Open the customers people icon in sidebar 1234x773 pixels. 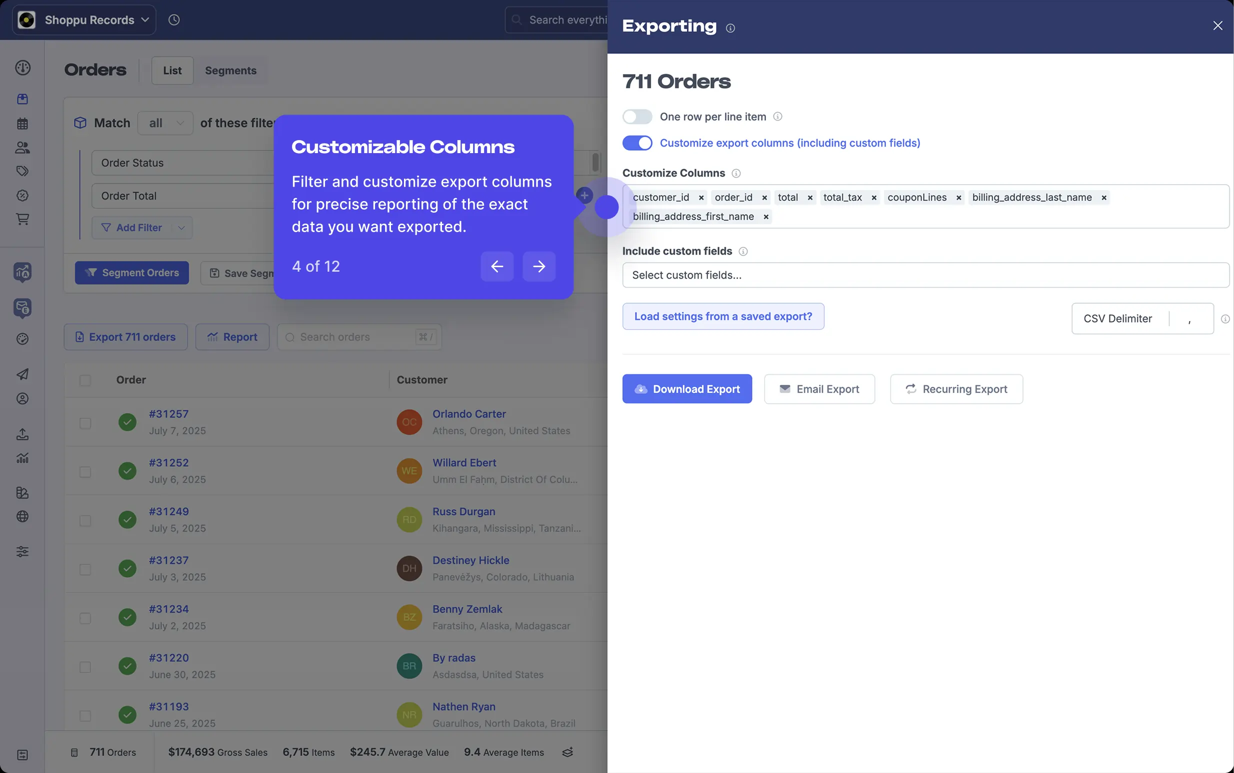click(22, 147)
